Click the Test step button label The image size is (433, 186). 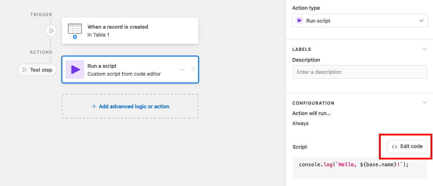(41, 70)
